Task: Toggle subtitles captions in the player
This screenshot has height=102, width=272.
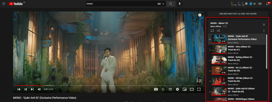Action: (170, 89)
